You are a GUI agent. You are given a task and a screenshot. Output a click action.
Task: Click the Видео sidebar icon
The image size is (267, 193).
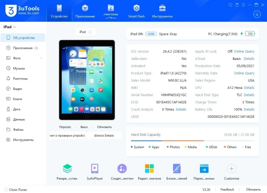8,89
